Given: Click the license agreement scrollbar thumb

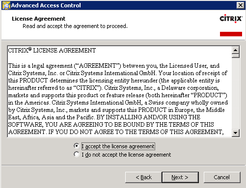Looking at the screenshot, I should (x=236, y=56).
